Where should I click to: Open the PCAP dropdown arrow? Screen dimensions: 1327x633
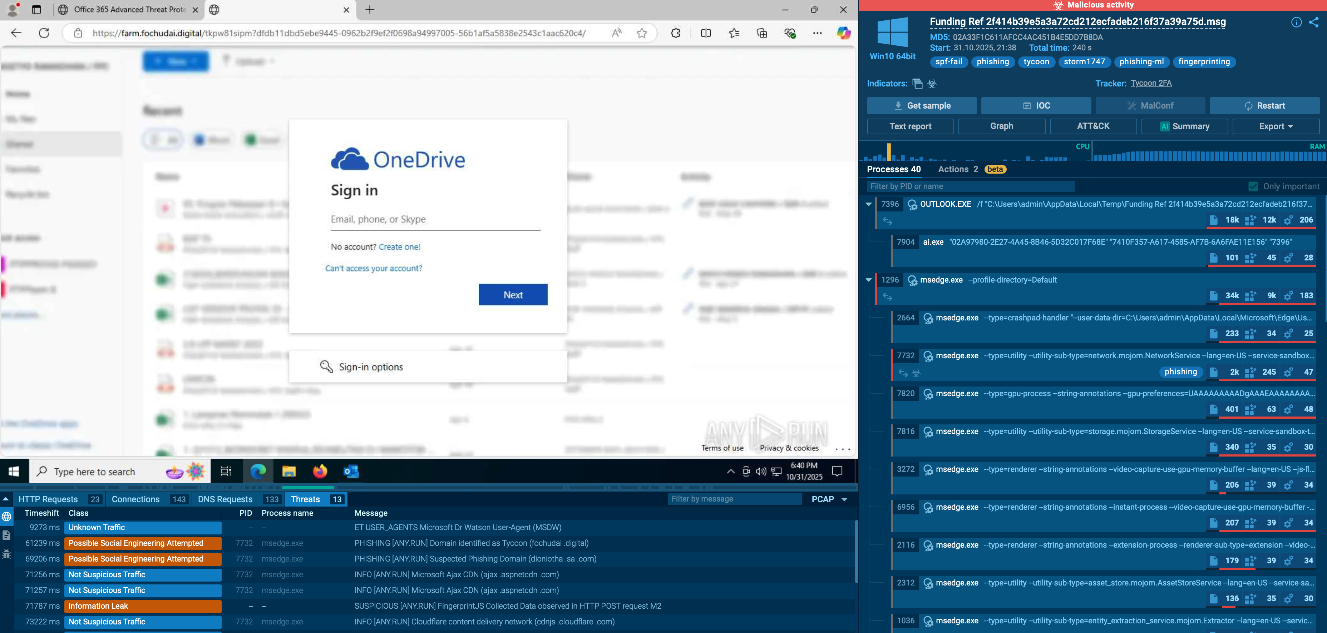[844, 499]
